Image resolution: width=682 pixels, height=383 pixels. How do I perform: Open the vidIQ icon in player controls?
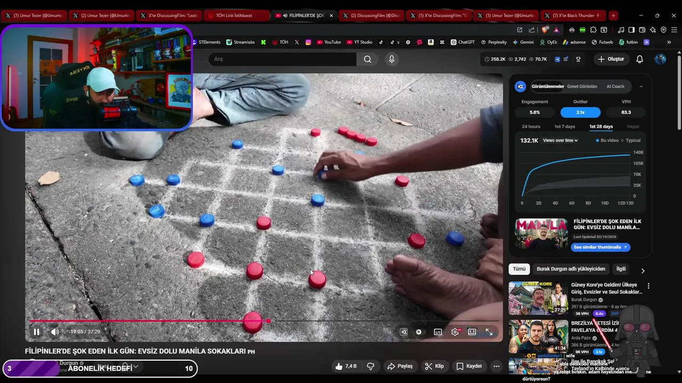point(404,332)
